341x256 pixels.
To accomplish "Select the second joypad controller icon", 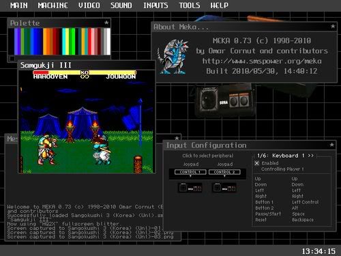I will click(224, 188).
